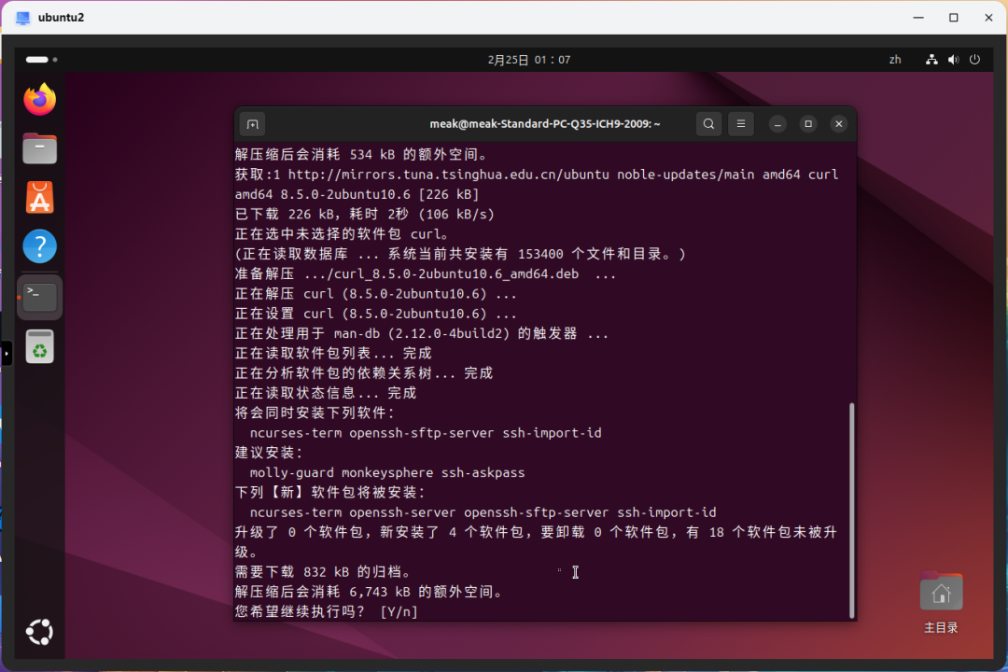Open the power menu in top bar
The height and width of the screenshot is (672, 1008).
(x=974, y=60)
